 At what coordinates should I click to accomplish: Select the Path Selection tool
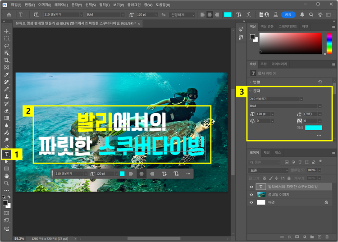click(6, 162)
